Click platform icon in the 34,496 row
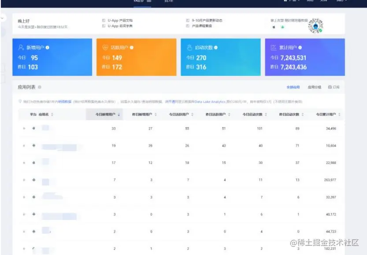 coord(33,128)
